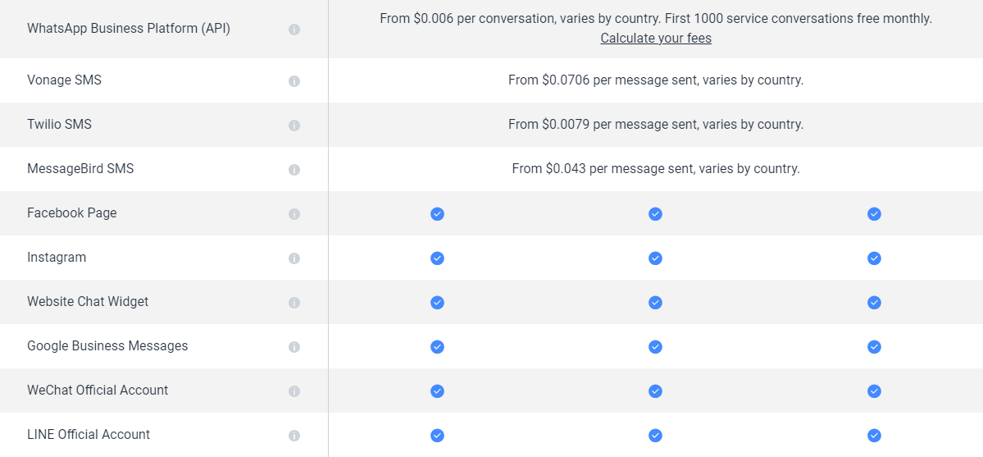Click the Instagram row info icon
This screenshot has width=983, height=457.
[294, 258]
